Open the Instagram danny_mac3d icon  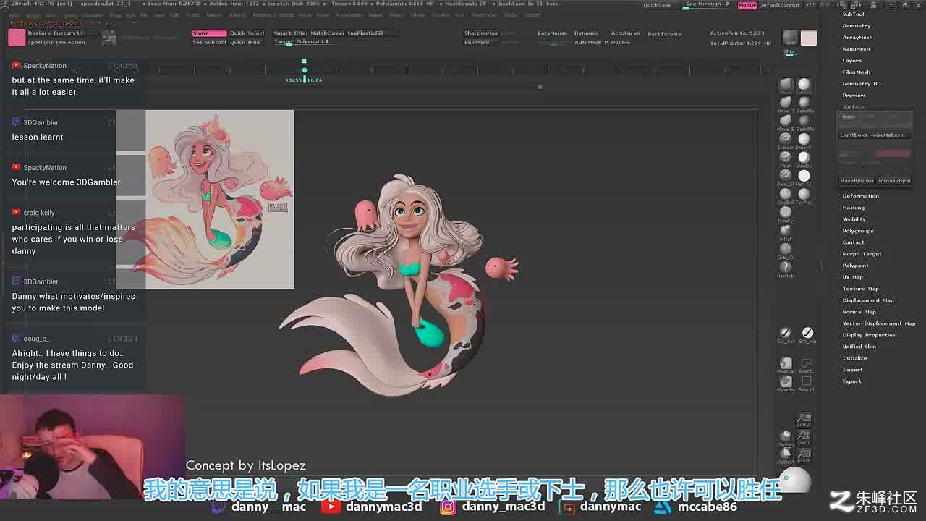[x=448, y=507]
